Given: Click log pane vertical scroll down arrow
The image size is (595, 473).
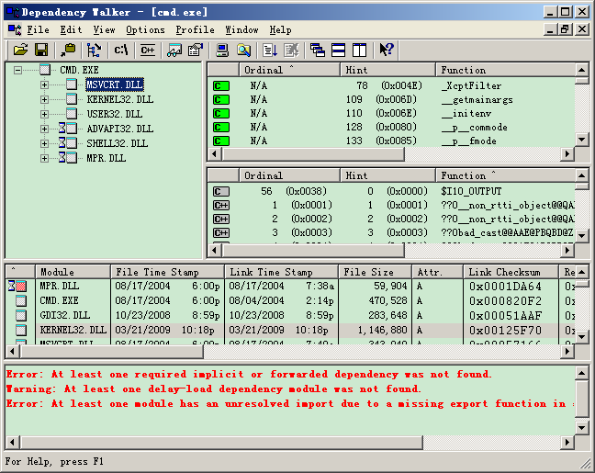Looking at the screenshot, I should click(x=582, y=428).
